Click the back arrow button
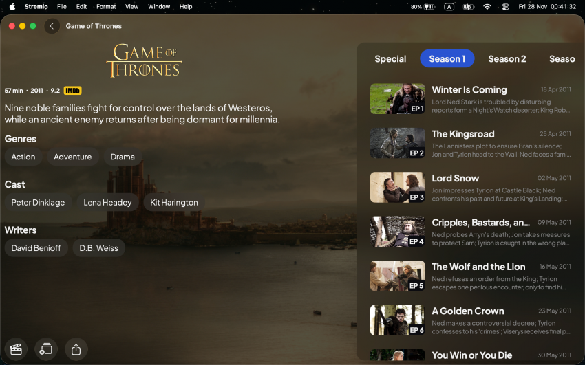The height and width of the screenshot is (365, 585). tap(52, 26)
